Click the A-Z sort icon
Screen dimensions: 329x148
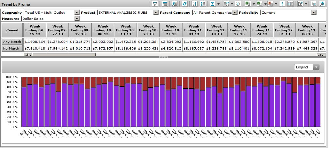pyautogui.click(x=194, y=4)
